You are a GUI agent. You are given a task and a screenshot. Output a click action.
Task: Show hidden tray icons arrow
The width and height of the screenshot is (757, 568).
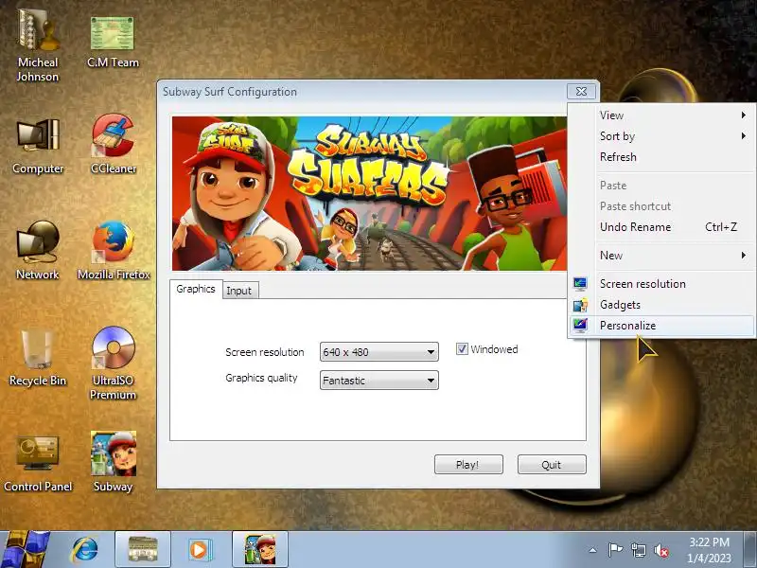(593, 550)
